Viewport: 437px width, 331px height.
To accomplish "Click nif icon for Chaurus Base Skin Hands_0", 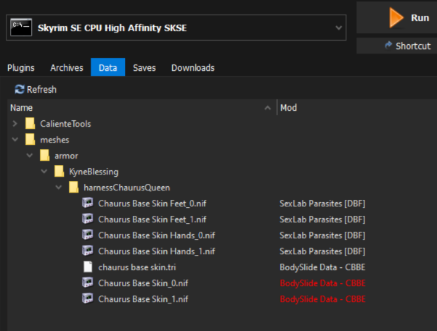I will tap(88, 235).
